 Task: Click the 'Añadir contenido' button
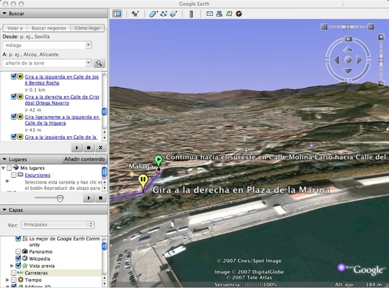84,159
